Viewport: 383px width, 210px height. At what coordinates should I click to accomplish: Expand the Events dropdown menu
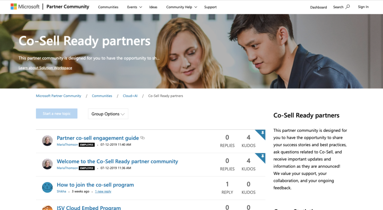click(134, 7)
